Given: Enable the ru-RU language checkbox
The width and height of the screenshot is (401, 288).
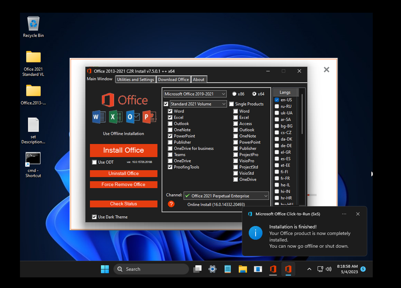Looking at the screenshot, I should pos(277,107).
